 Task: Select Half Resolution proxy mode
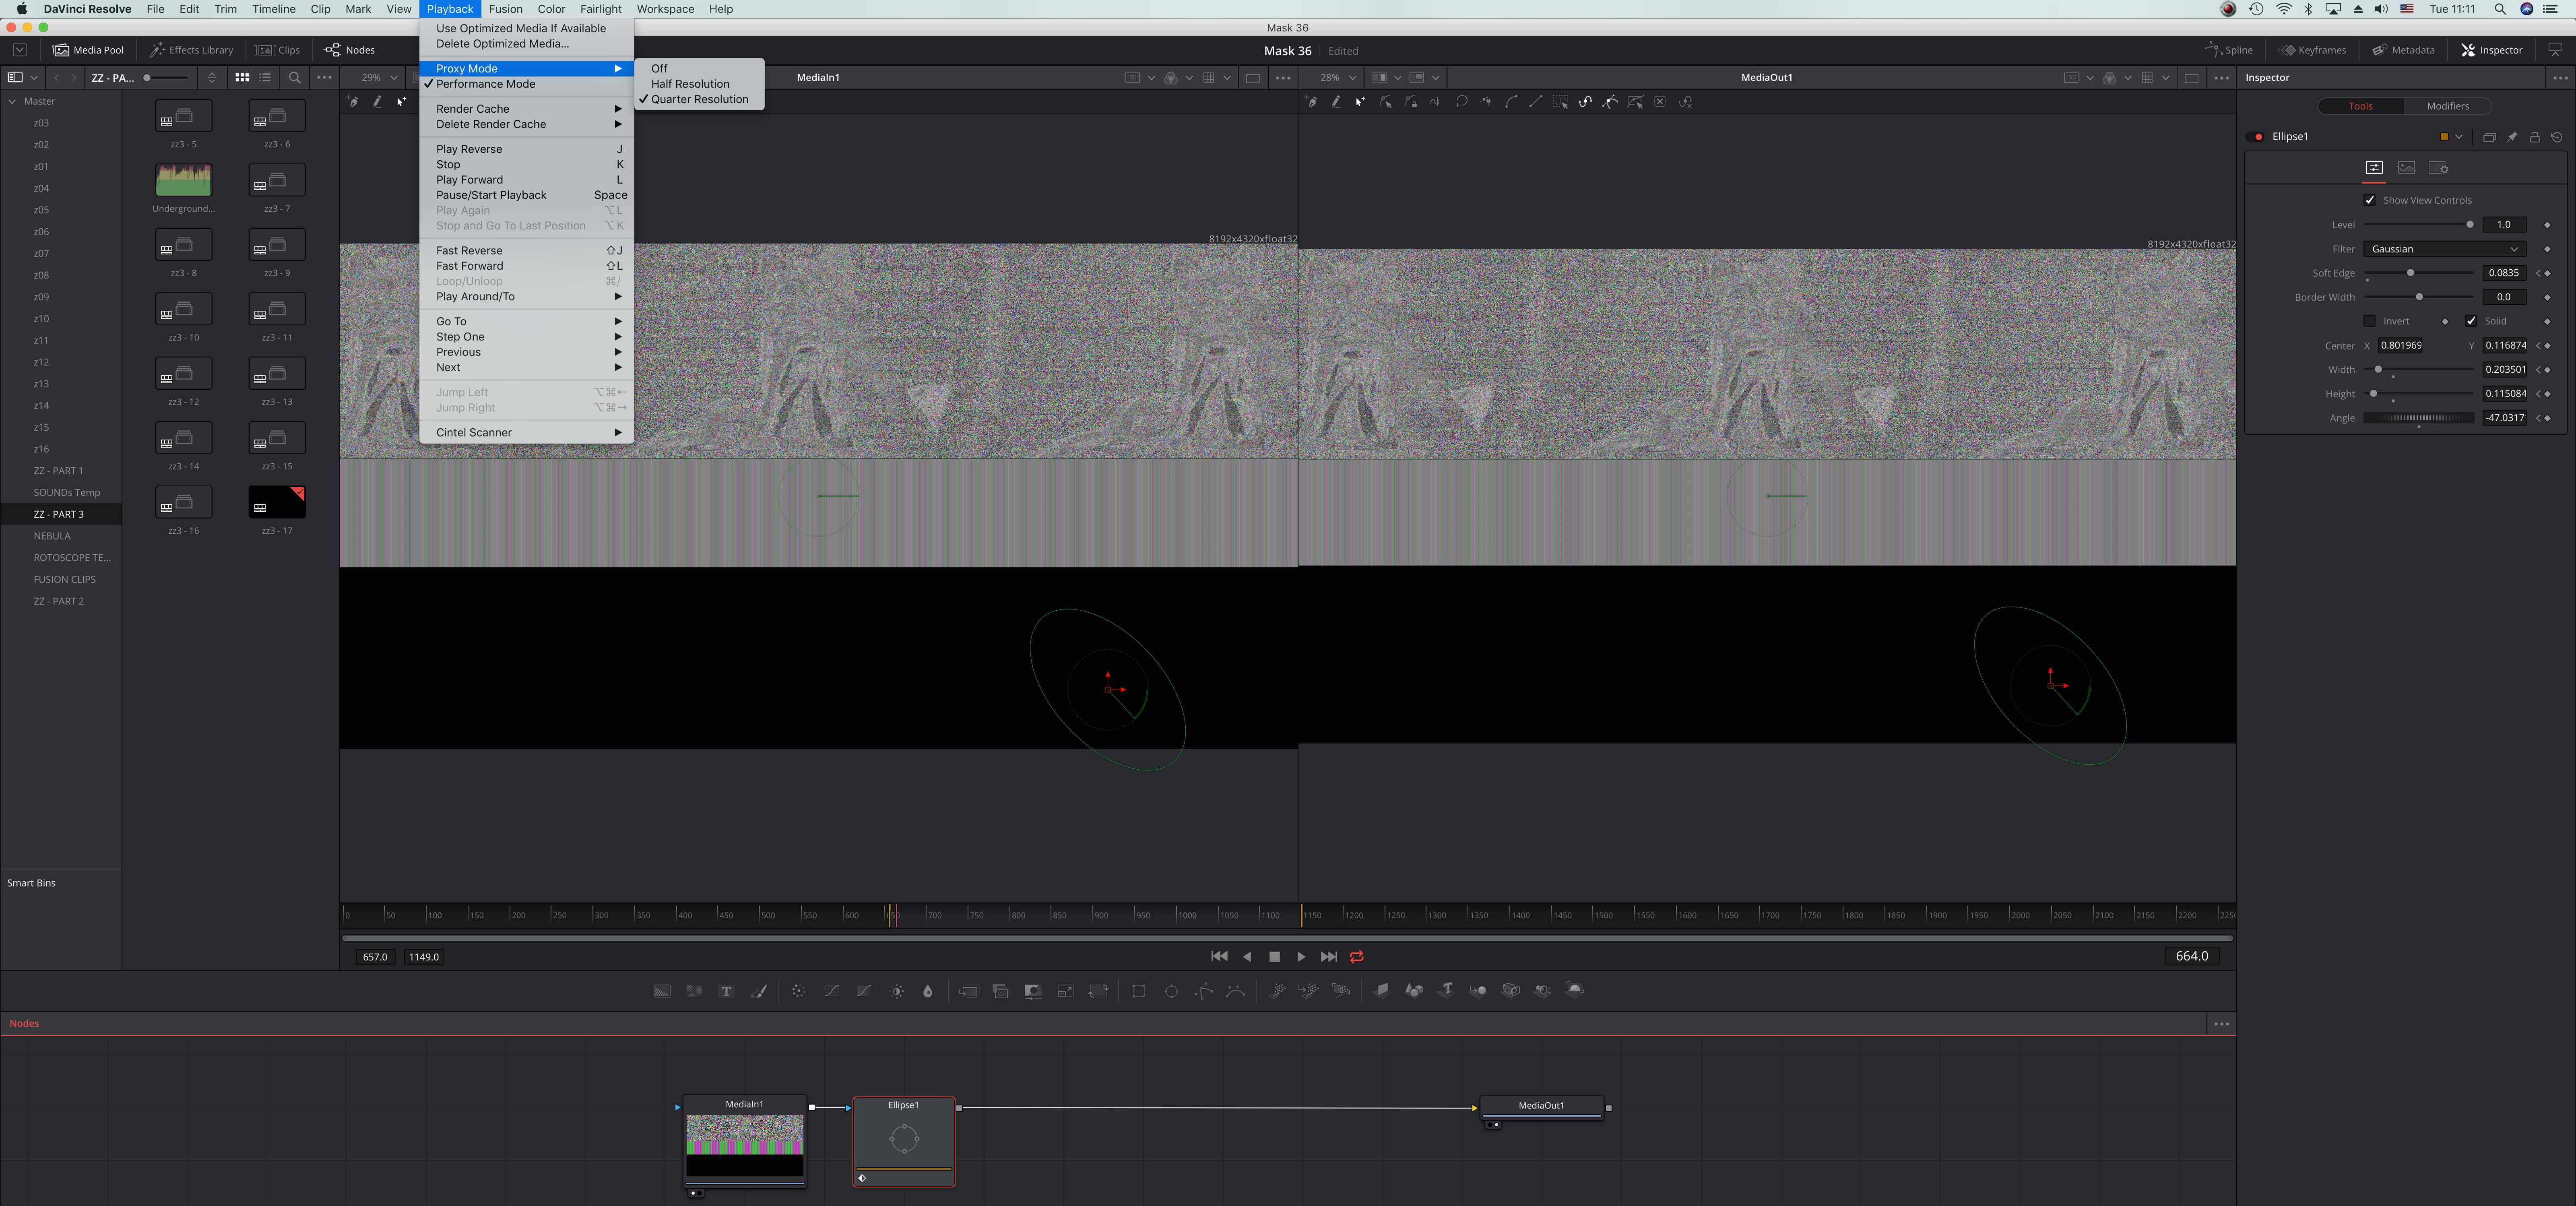(x=699, y=84)
